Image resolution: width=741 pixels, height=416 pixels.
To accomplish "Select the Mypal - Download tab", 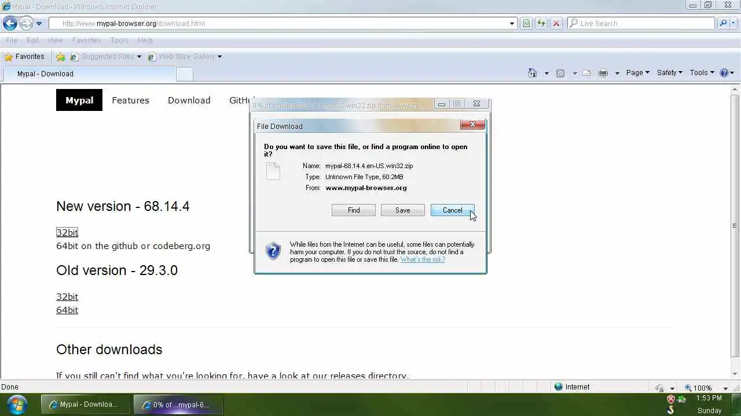I will pyautogui.click(x=88, y=74).
